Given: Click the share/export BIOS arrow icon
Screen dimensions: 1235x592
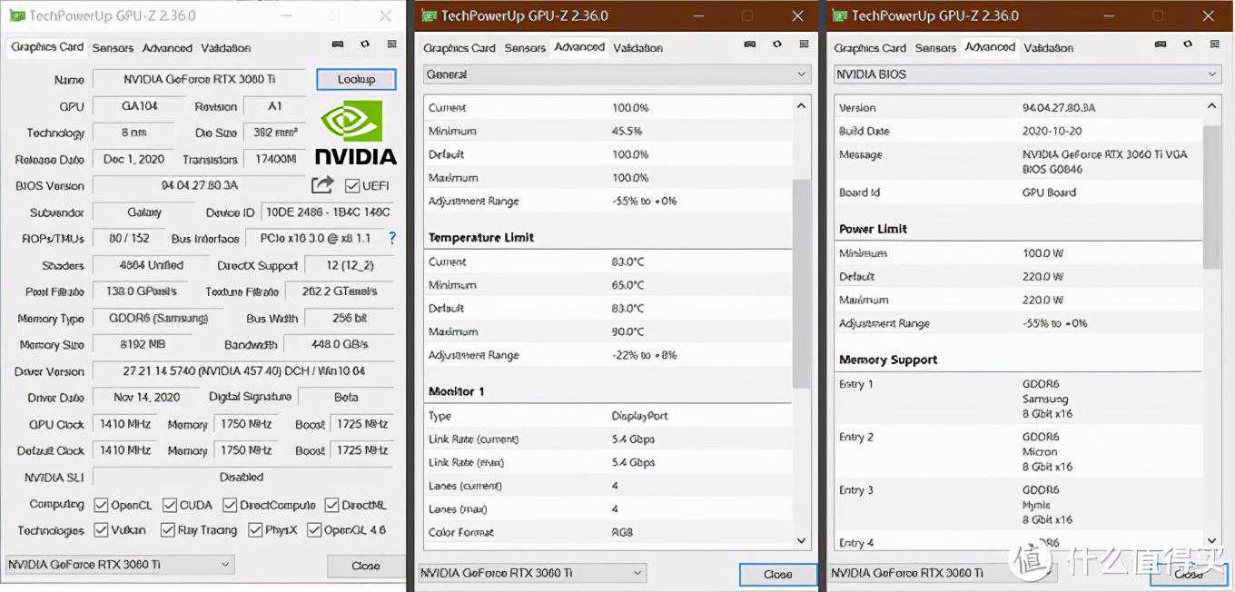Looking at the screenshot, I should coord(322,185).
